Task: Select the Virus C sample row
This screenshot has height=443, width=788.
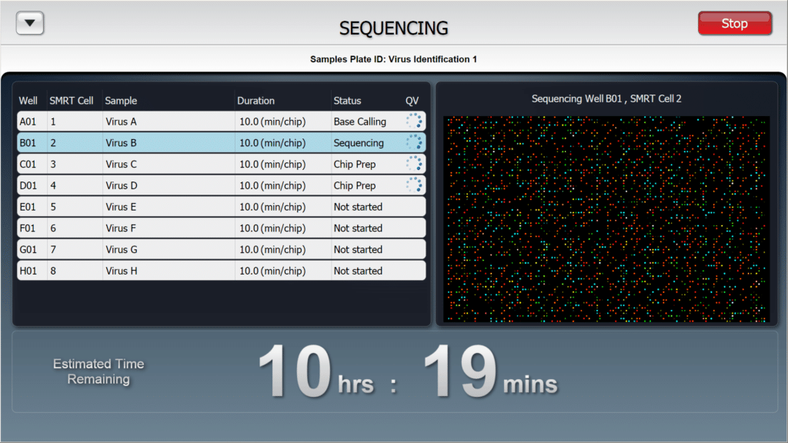Action: pos(221,164)
